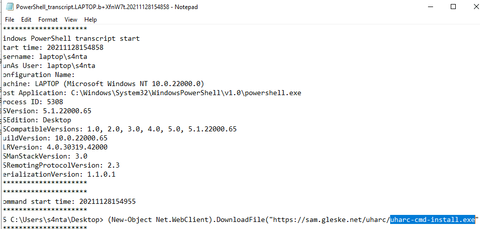The width and height of the screenshot is (480, 229).
Task: Click the Machine LAPTOP line
Action: [101, 84]
